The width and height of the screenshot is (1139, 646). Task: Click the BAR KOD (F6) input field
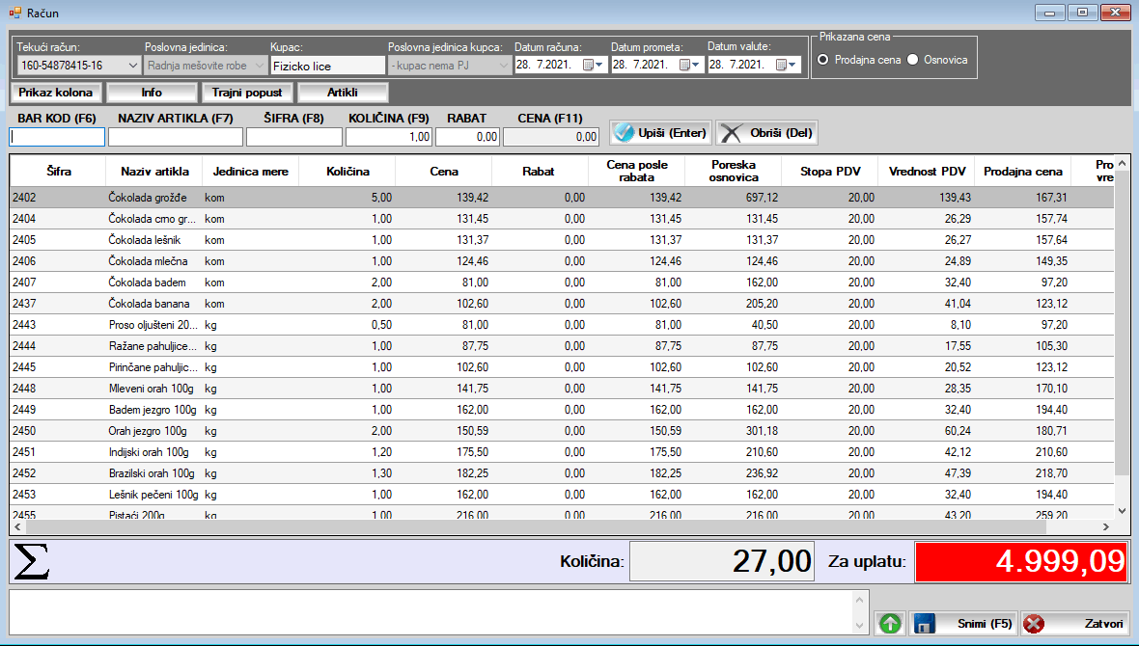[x=57, y=137]
